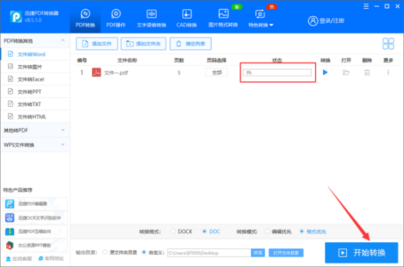Click the file name 文件一.pdf
The height and width of the screenshot is (267, 404).
click(116, 73)
